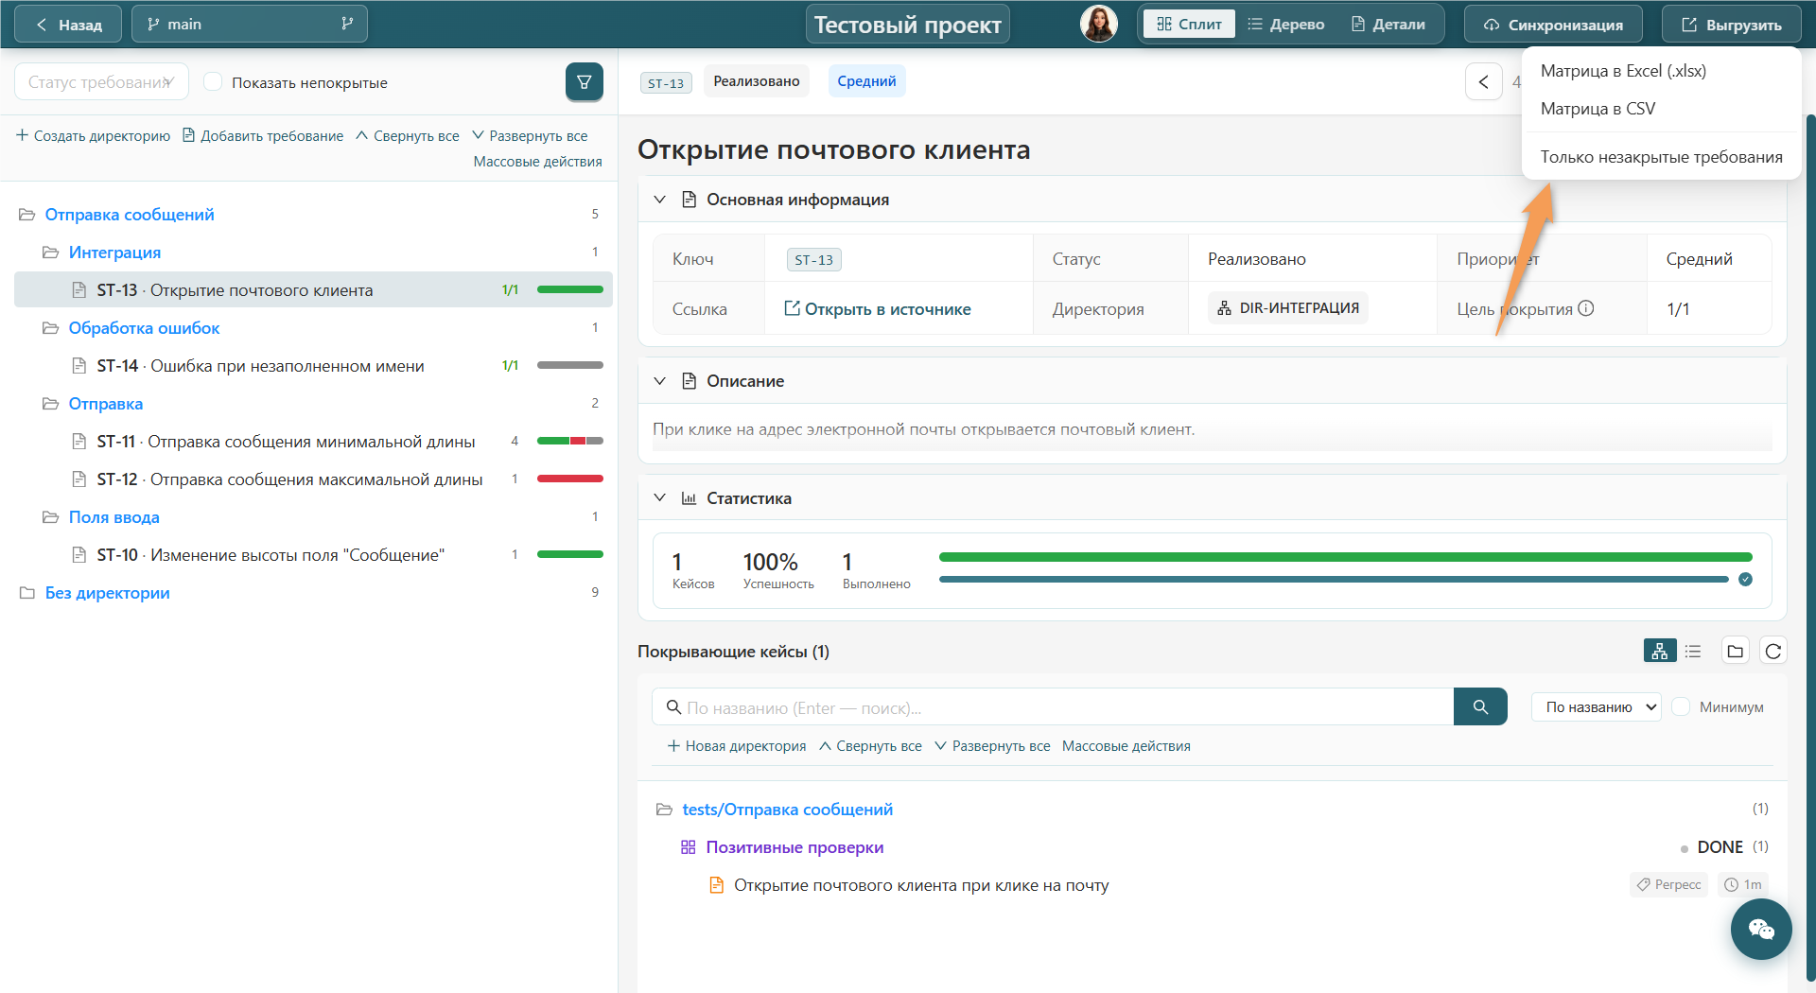Screen dimensions: 1816x993
Task: Click the filter funnel icon button
Action: point(584,82)
